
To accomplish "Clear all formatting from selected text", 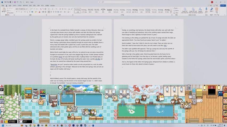I will pyautogui.click(x=41, y=9).
